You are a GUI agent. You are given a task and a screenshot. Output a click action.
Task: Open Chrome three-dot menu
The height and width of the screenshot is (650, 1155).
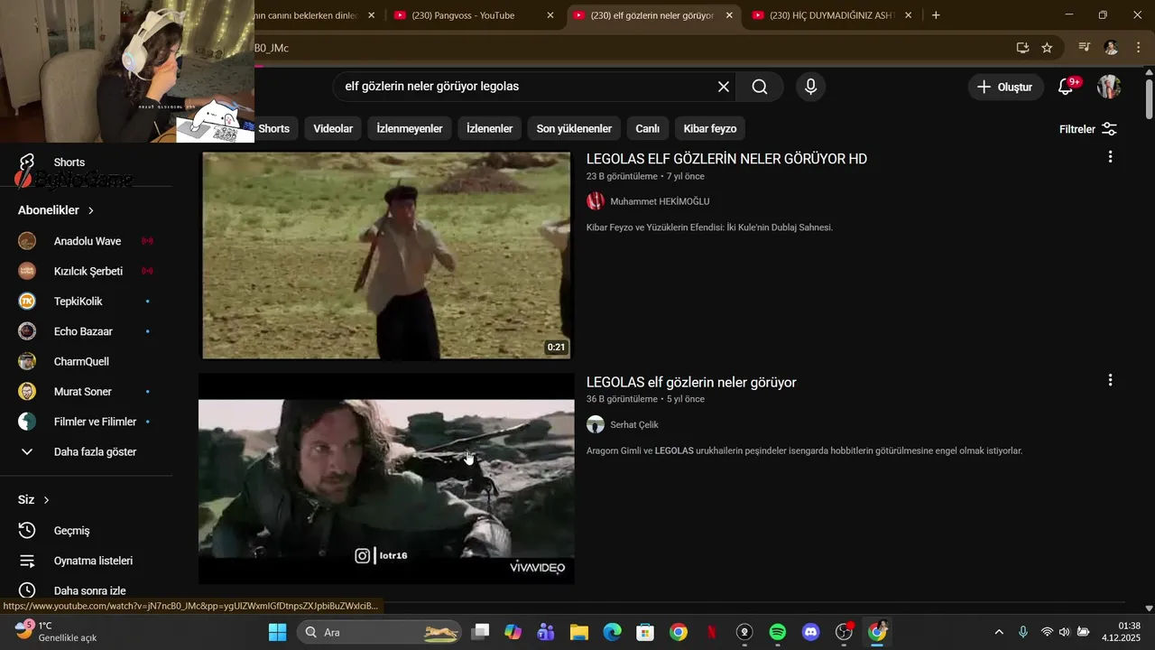click(x=1139, y=48)
